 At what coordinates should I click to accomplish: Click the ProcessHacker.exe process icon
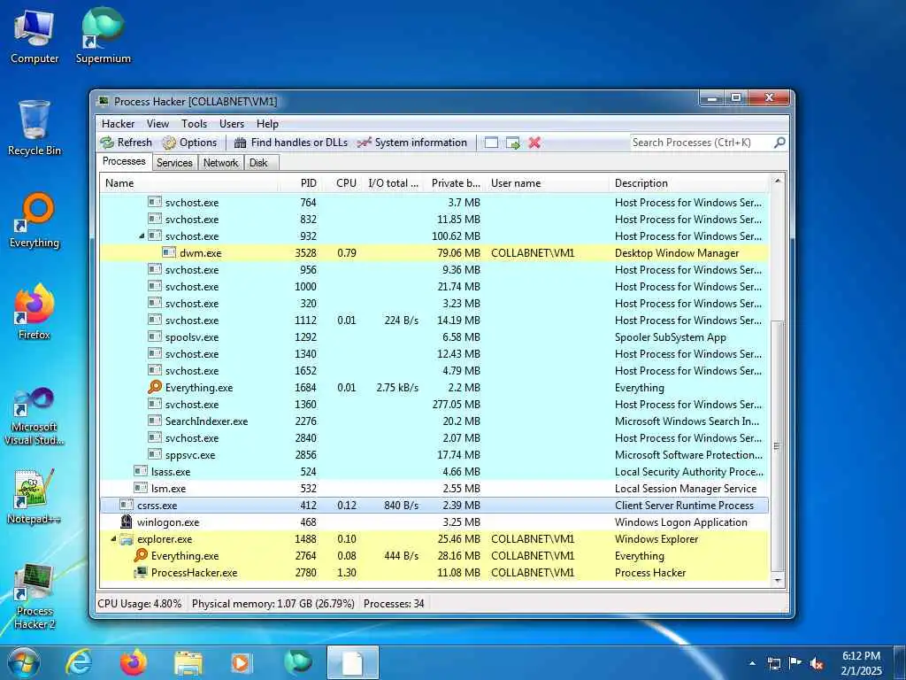(141, 573)
